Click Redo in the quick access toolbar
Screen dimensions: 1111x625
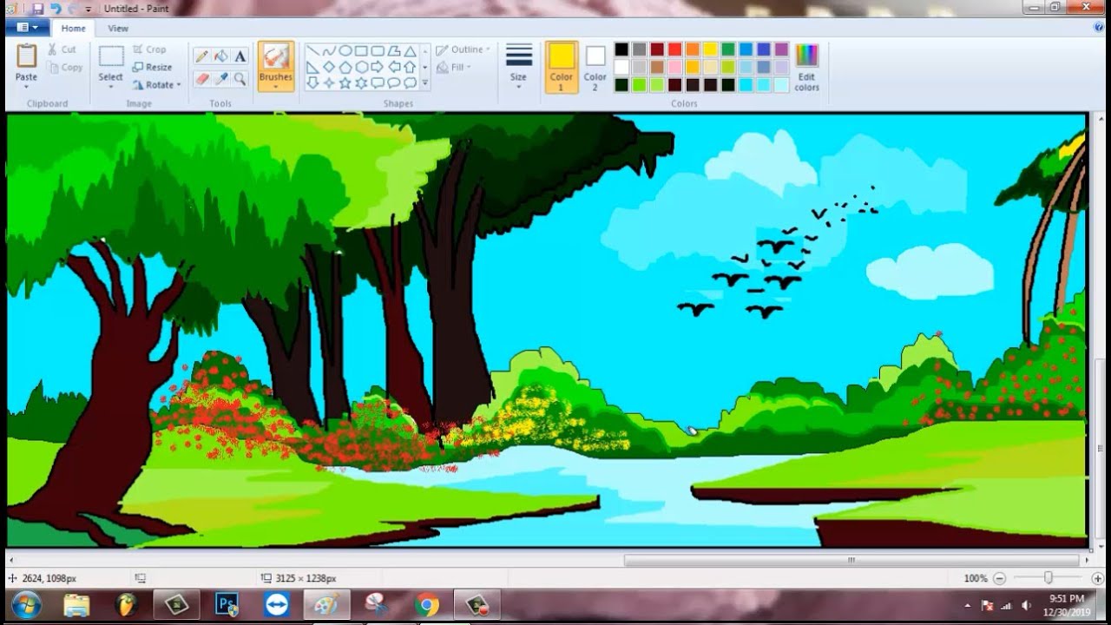(x=73, y=8)
